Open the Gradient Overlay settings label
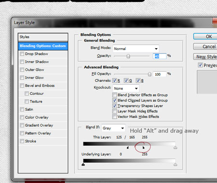Image resolution: width=217 pixels, height=183 pixels. point(39,125)
